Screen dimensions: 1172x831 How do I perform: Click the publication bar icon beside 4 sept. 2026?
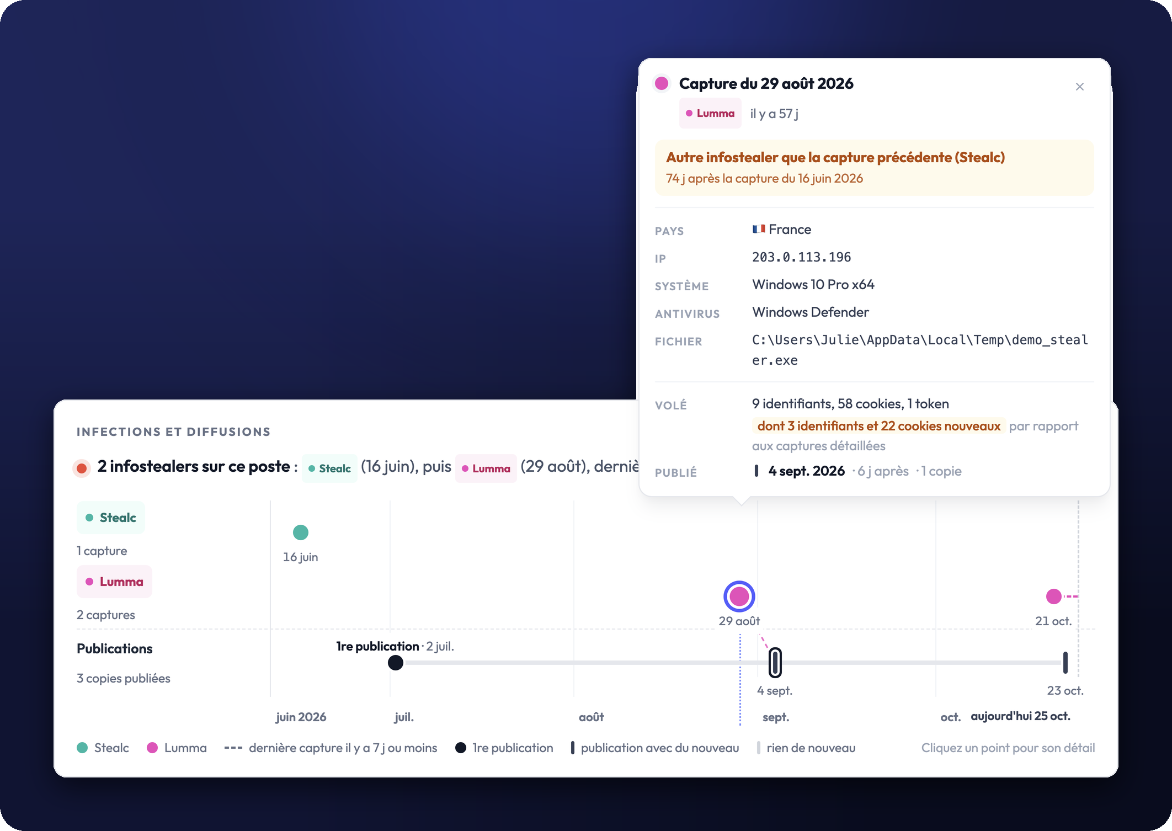click(x=757, y=471)
